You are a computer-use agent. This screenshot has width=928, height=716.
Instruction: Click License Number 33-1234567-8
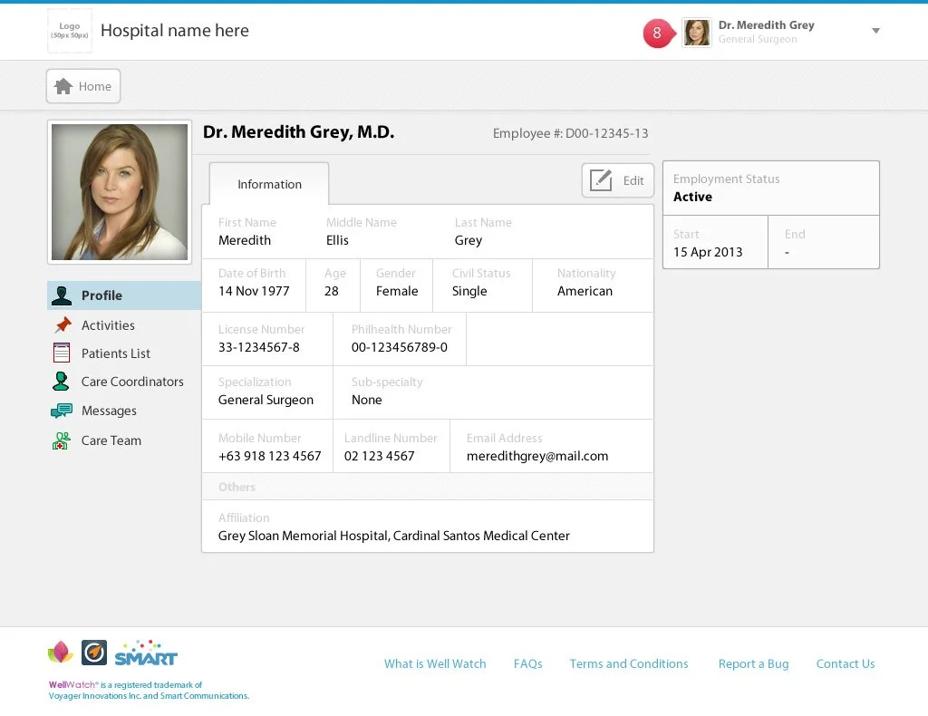coord(258,347)
